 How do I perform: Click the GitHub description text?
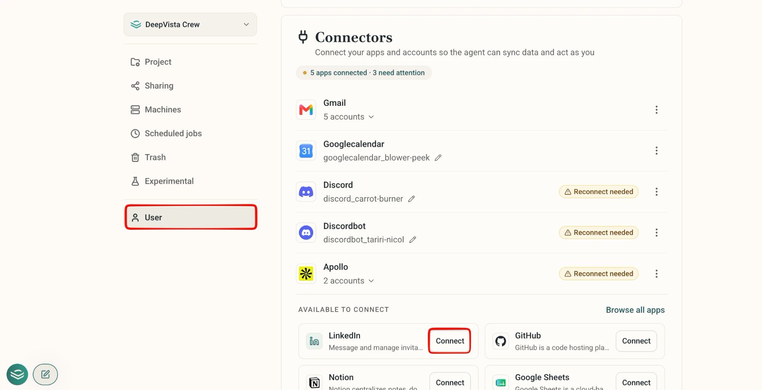(x=562, y=347)
